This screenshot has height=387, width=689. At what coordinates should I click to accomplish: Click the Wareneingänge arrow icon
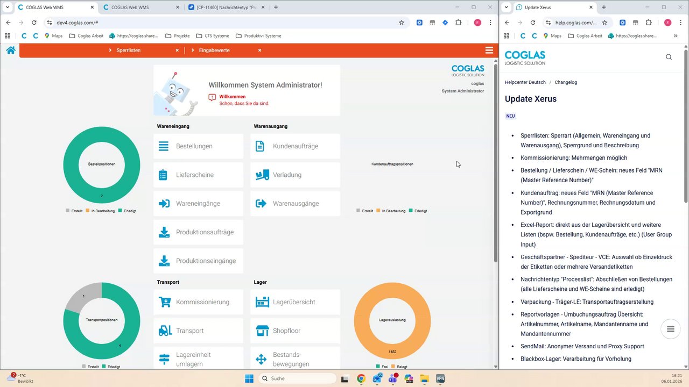(164, 204)
